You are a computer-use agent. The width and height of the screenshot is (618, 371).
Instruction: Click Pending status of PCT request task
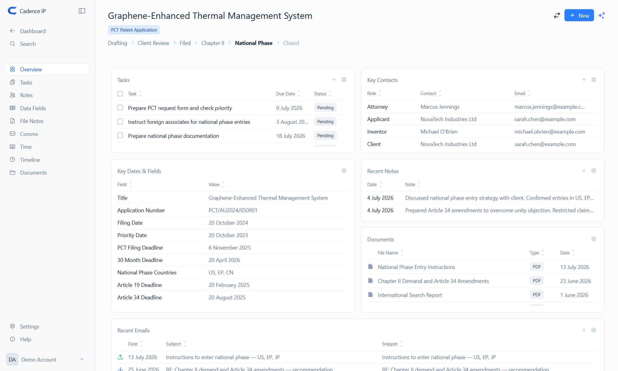325,107
